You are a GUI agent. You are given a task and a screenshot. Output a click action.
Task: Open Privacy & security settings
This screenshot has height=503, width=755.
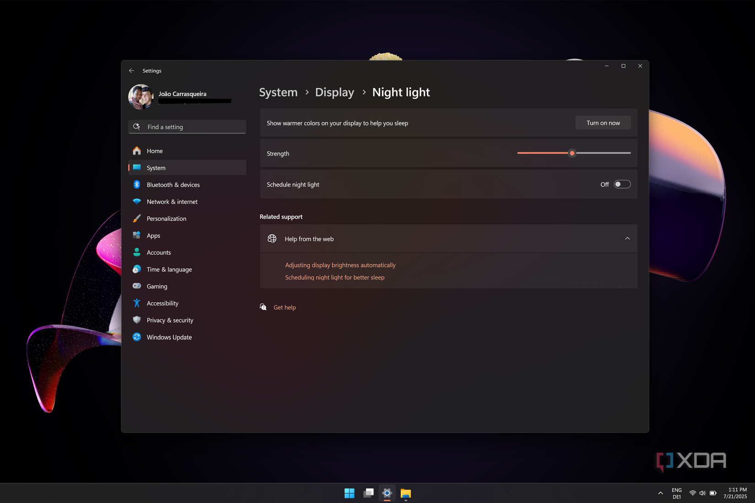click(187, 320)
